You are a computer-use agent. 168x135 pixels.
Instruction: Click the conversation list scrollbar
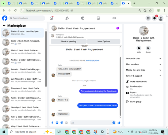[x=46, y=59]
